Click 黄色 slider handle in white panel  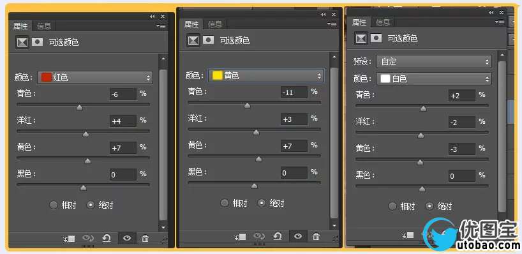421,162
